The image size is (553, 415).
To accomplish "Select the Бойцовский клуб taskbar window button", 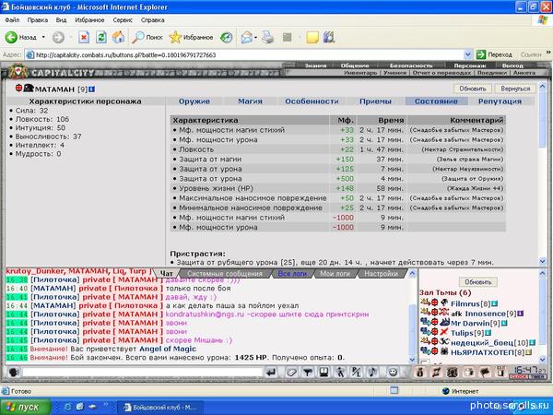I will [x=160, y=408].
